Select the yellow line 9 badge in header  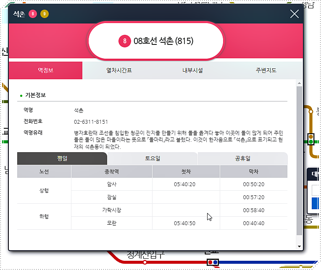[x=45, y=14]
